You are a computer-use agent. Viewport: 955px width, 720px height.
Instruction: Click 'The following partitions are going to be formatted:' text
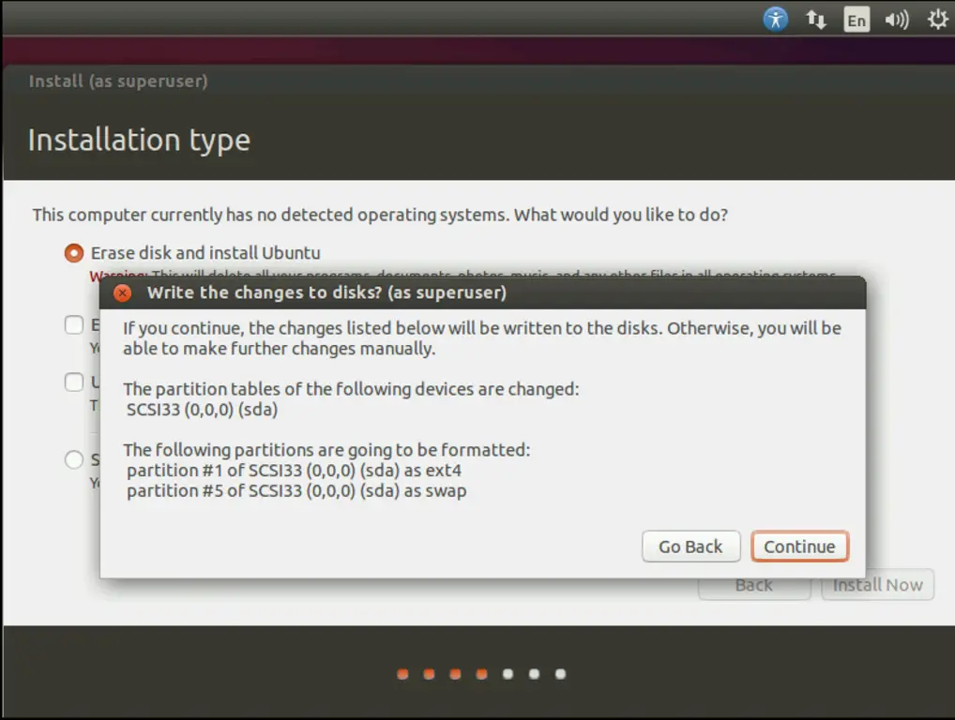tap(327, 450)
